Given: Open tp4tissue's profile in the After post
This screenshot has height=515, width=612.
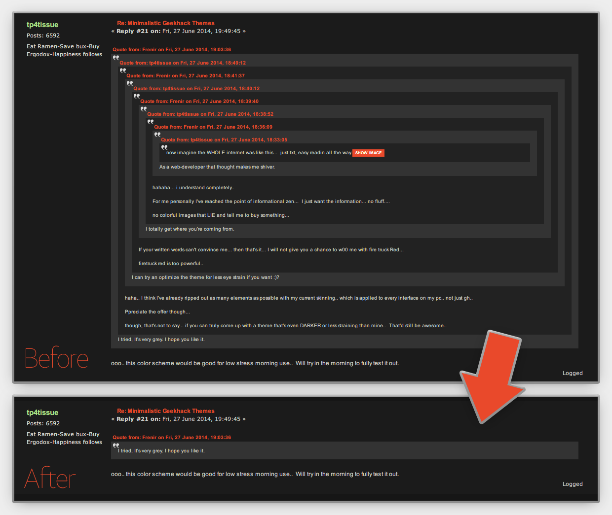Looking at the screenshot, I should (42, 412).
